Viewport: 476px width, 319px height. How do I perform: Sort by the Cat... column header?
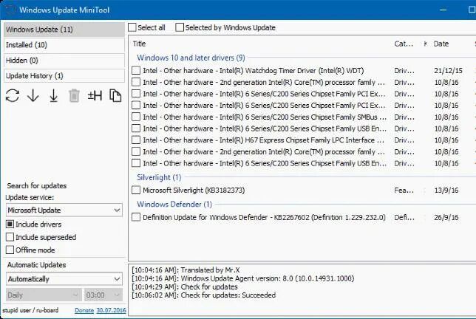click(x=404, y=44)
